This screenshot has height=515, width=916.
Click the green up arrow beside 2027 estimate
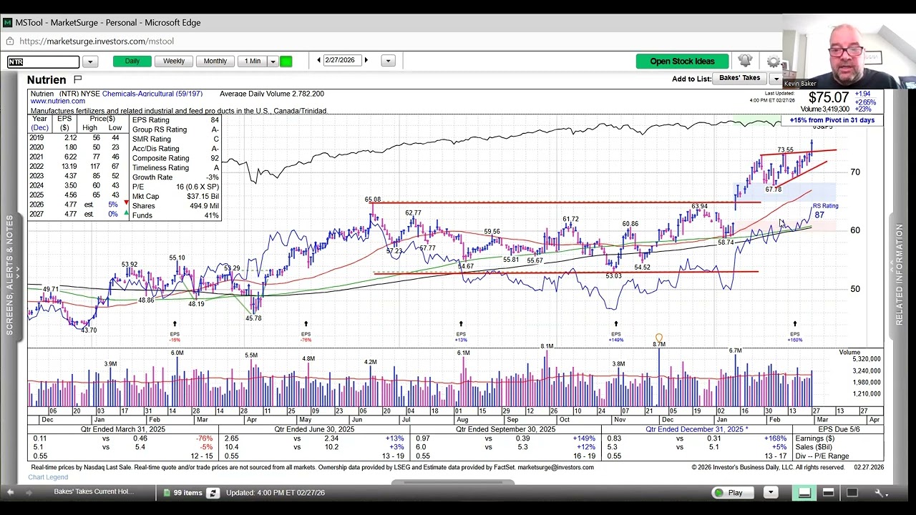(x=127, y=213)
